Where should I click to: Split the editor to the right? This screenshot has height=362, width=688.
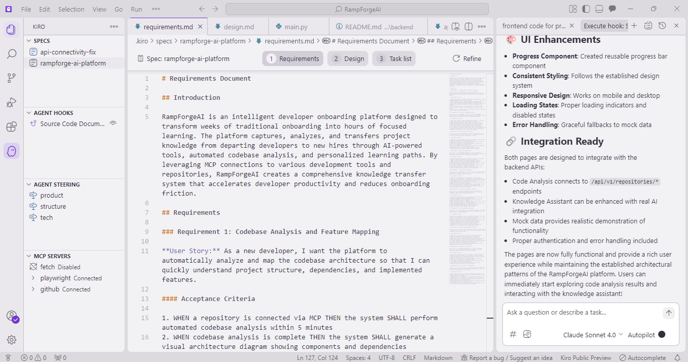469,27
